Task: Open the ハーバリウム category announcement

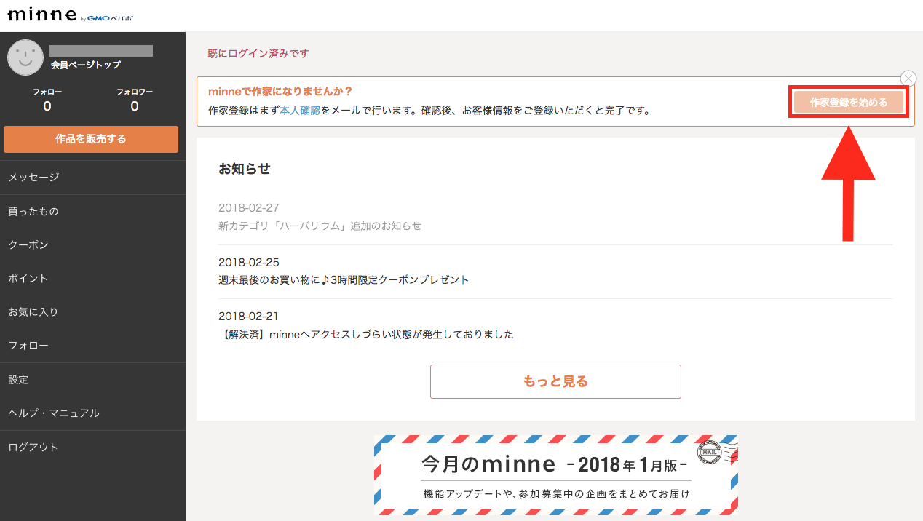Action: [320, 226]
